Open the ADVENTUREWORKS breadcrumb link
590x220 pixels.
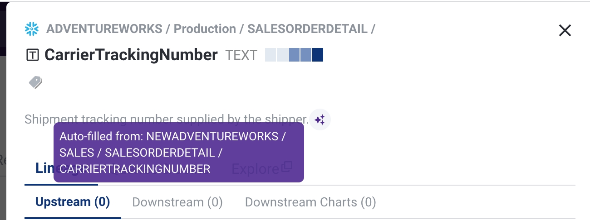[104, 29]
